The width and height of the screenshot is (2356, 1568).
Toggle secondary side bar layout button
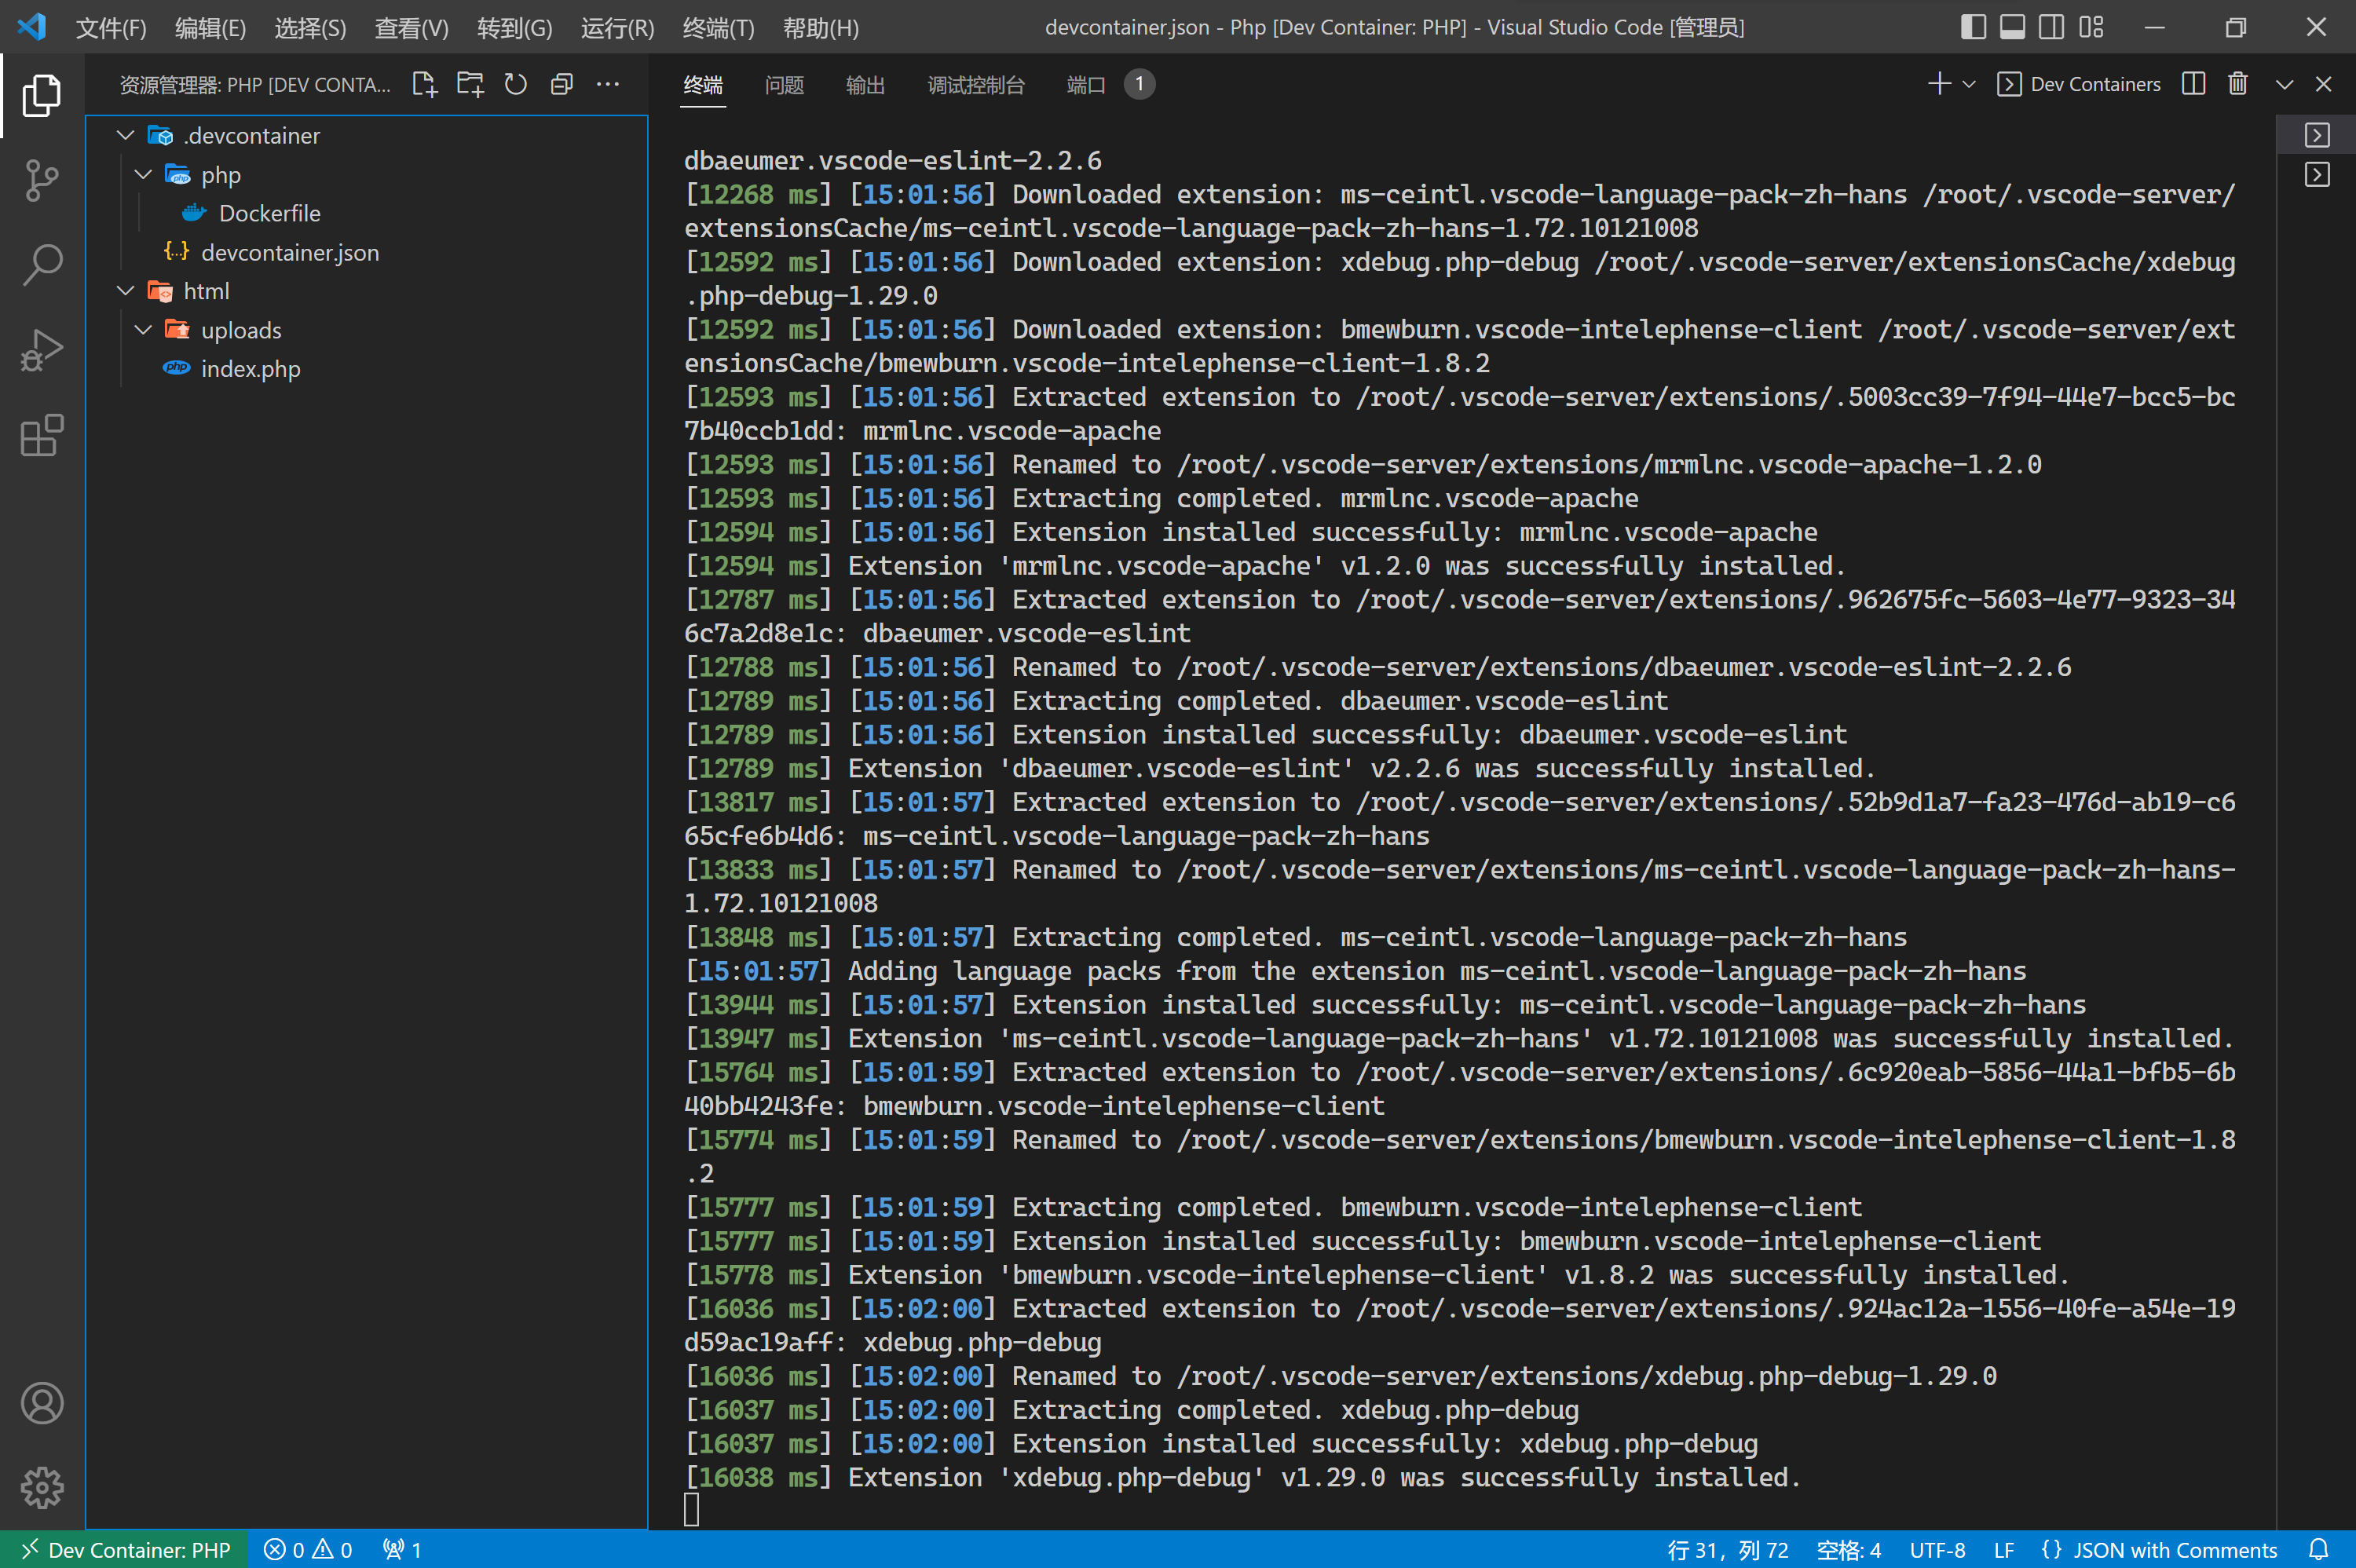[2051, 27]
